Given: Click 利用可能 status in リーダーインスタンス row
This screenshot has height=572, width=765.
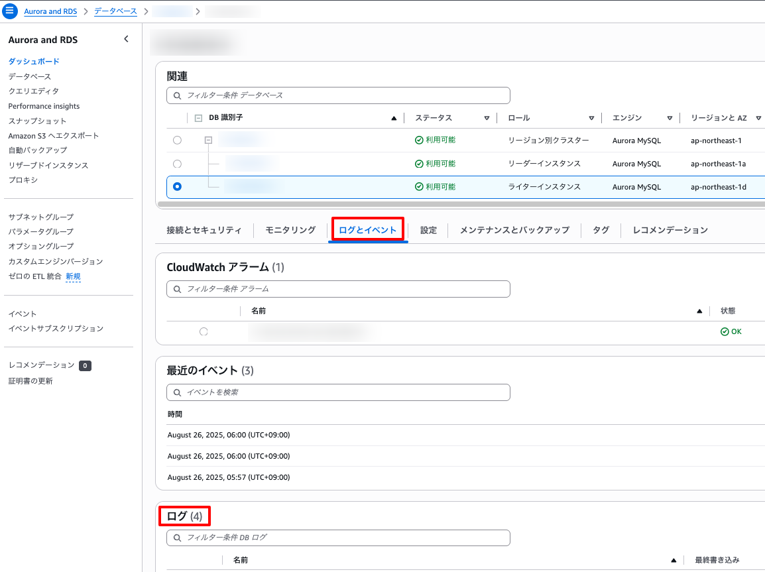Looking at the screenshot, I should click(435, 164).
